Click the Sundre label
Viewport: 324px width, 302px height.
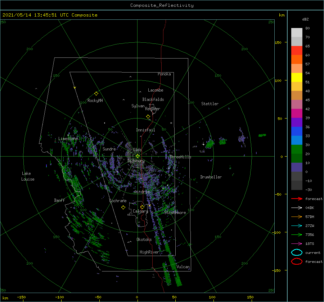tap(109, 149)
